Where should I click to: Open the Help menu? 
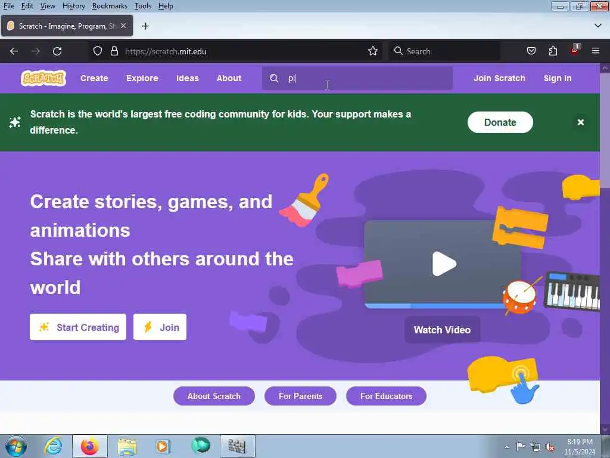[166, 6]
